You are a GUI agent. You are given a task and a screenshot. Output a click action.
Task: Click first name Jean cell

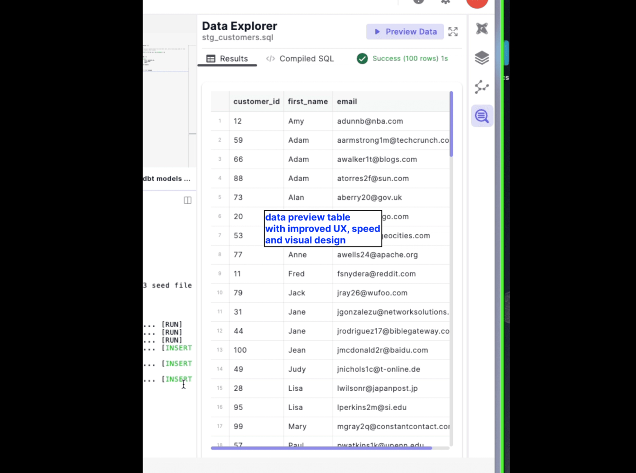click(308, 350)
